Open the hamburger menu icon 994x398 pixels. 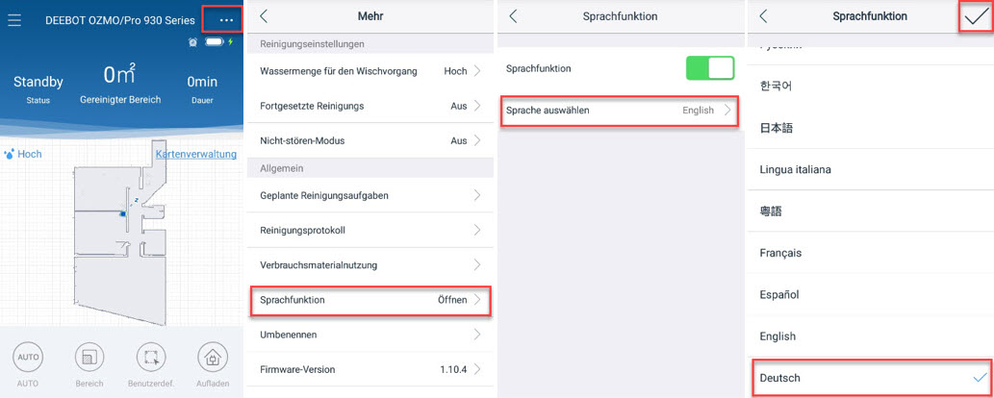tap(13, 20)
